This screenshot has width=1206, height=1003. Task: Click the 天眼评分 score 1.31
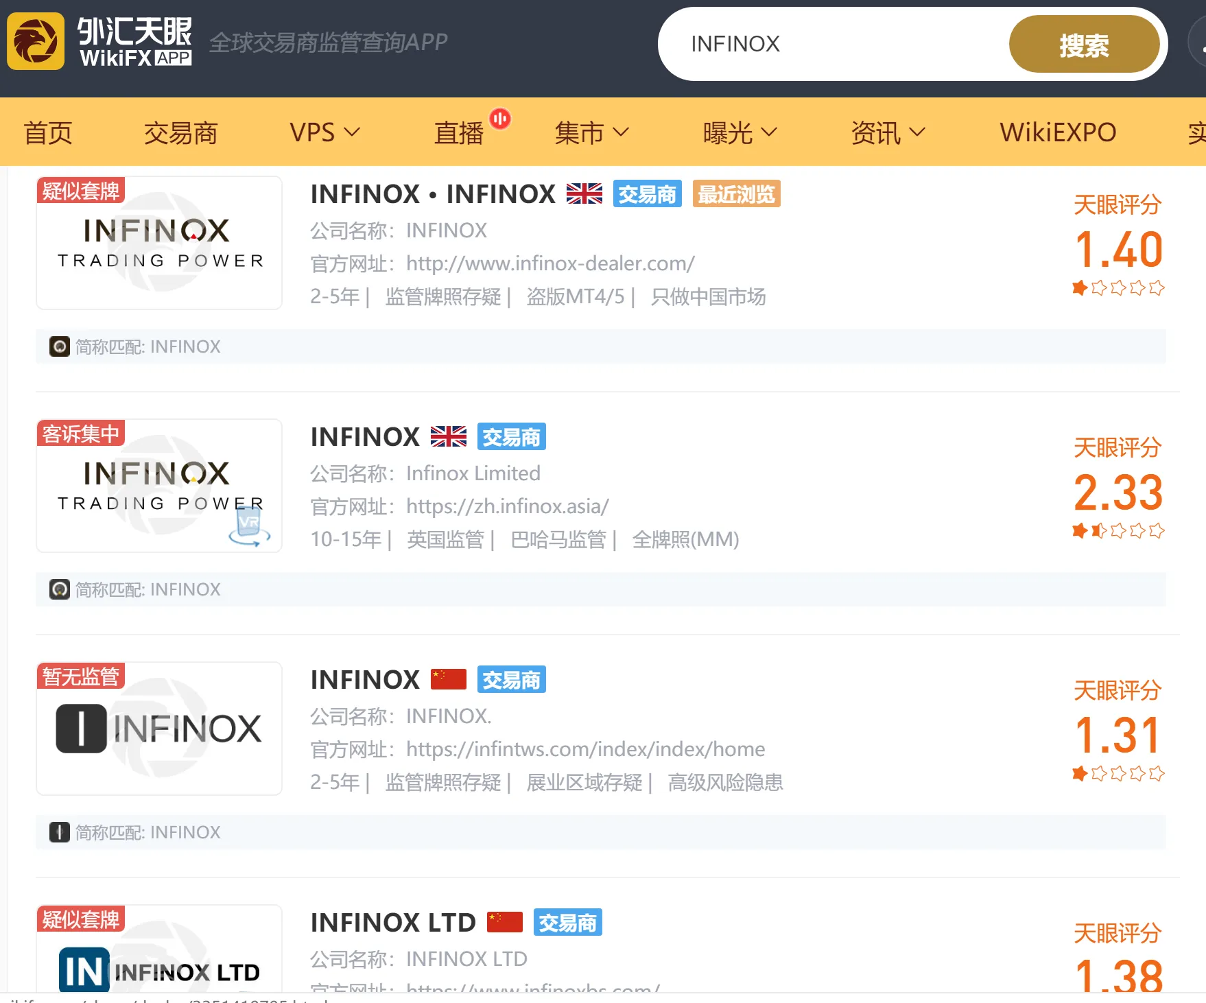[1118, 735]
